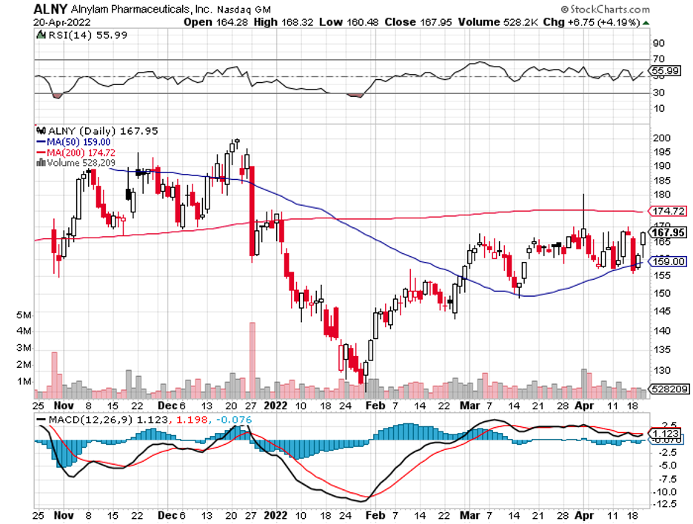This screenshot has height=524, width=693.
Task: Select the High 168.32 value
Action: (x=284, y=22)
